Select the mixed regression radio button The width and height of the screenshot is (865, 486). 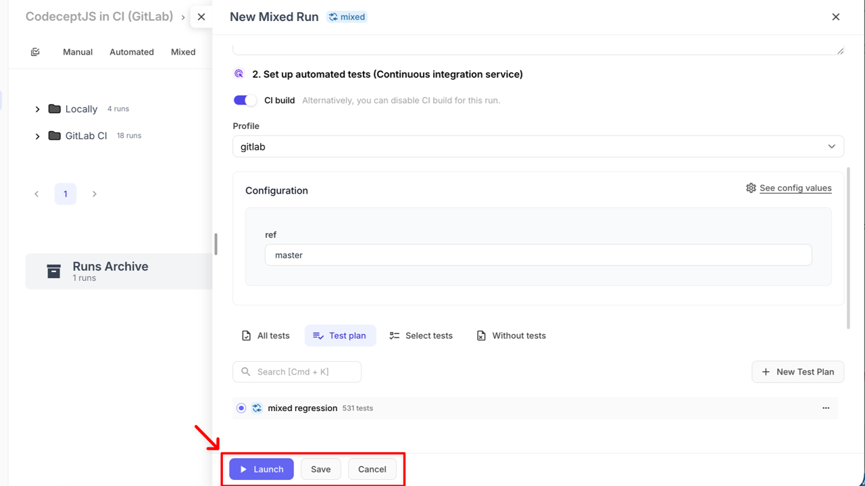pos(241,408)
